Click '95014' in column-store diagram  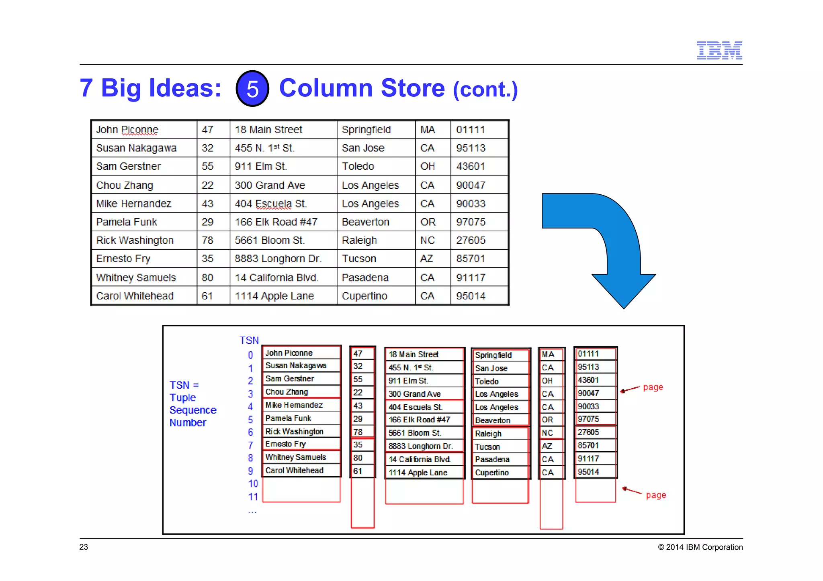[588, 472]
